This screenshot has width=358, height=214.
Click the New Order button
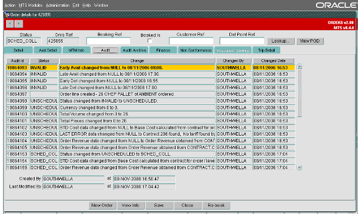tap(102, 205)
